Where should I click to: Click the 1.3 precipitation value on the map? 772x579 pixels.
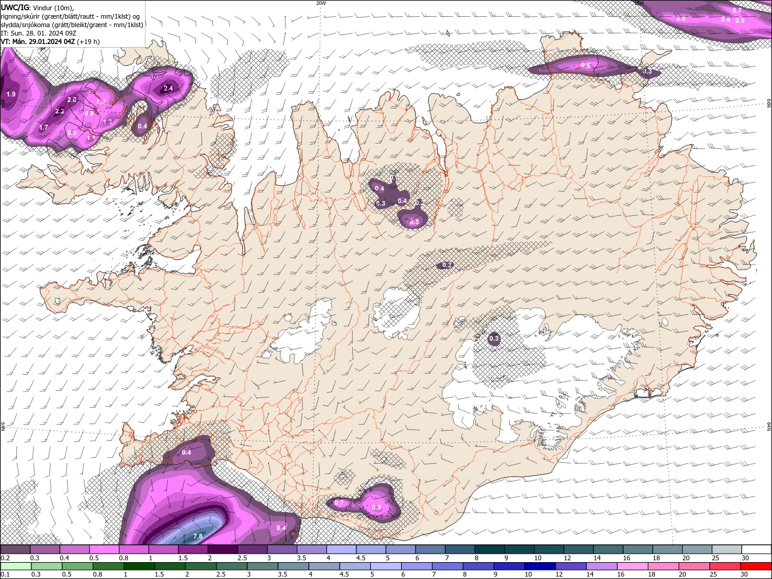click(108, 122)
